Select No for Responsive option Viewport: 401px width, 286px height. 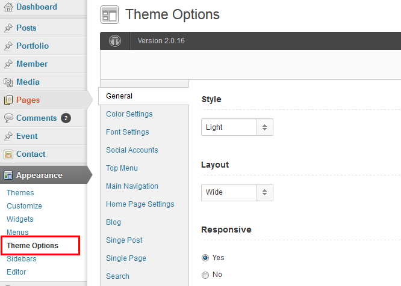click(x=205, y=275)
